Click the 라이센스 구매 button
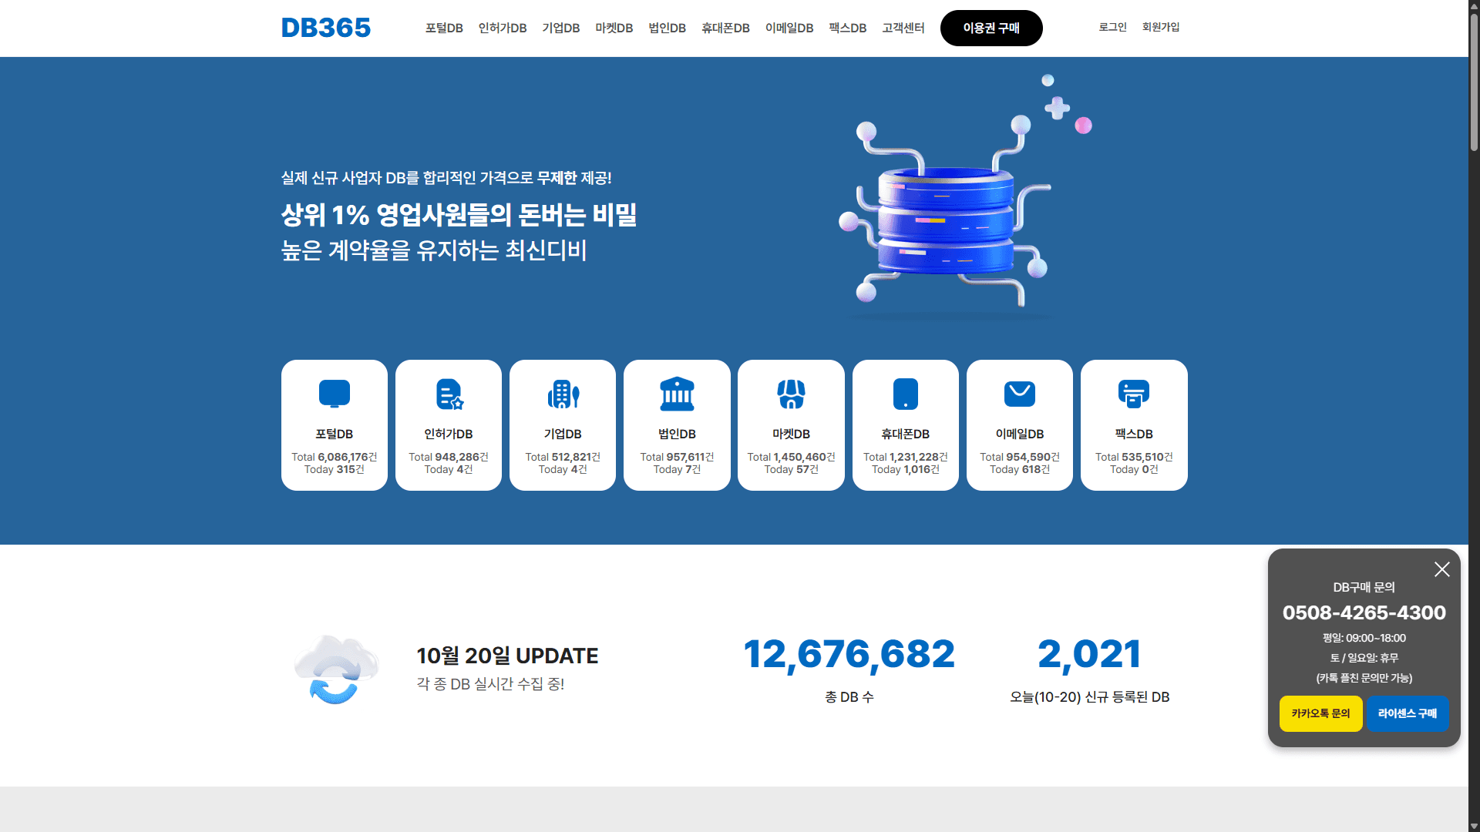 click(x=1408, y=713)
